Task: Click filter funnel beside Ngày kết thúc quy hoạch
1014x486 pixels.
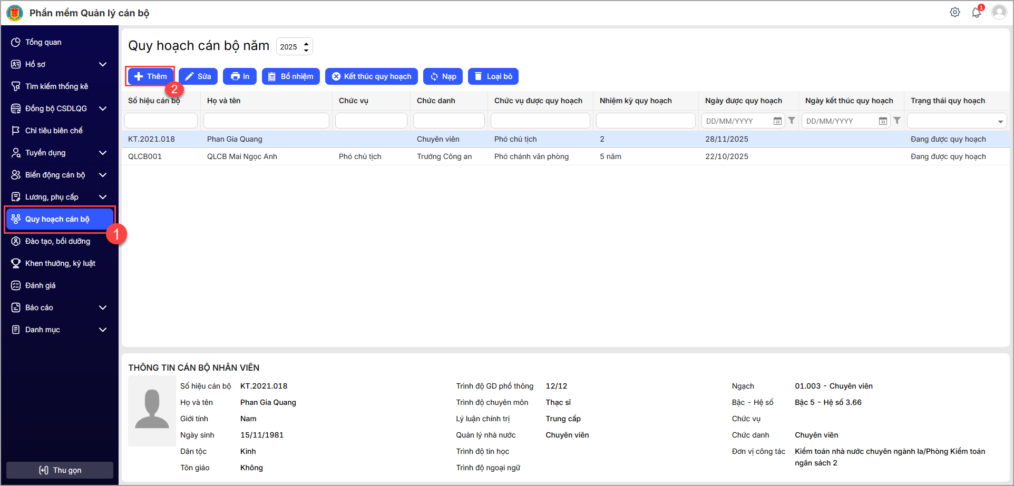Action: coord(897,121)
